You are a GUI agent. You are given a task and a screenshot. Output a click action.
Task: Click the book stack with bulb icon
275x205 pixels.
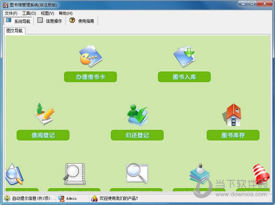199,173
